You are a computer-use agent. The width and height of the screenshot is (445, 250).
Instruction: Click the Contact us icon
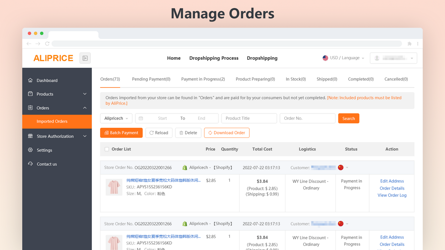click(x=31, y=164)
